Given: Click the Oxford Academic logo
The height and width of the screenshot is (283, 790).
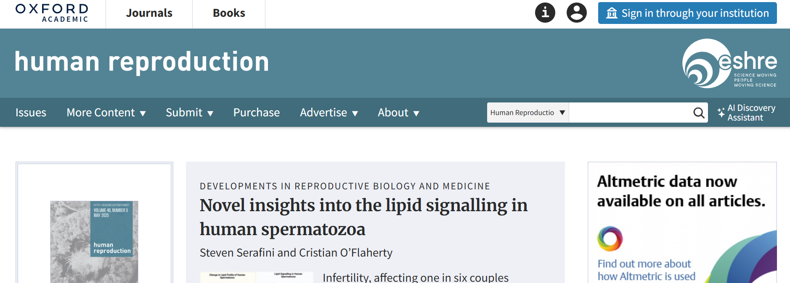Looking at the screenshot, I should coord(52,13).
